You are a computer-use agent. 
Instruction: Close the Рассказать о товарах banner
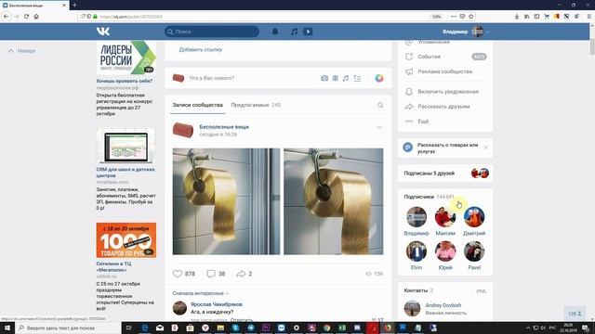point(485,148)
